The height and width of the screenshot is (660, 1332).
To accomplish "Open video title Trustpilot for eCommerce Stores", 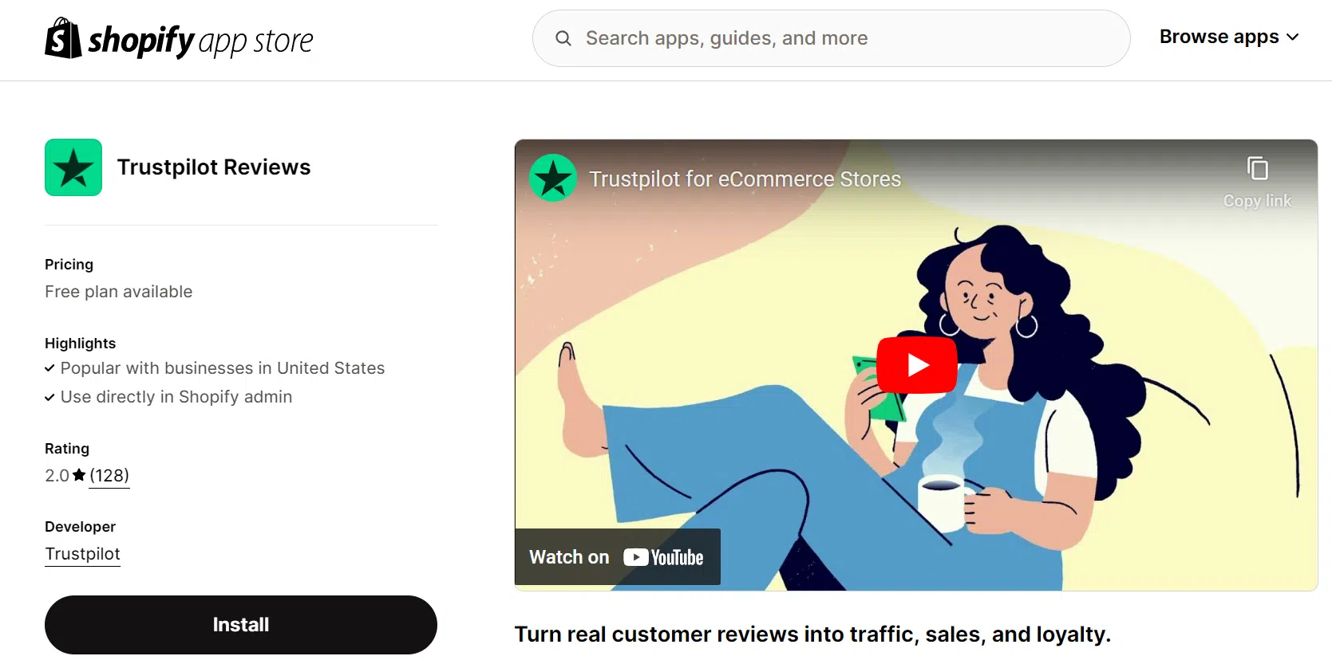I will (x=745, y=179).
